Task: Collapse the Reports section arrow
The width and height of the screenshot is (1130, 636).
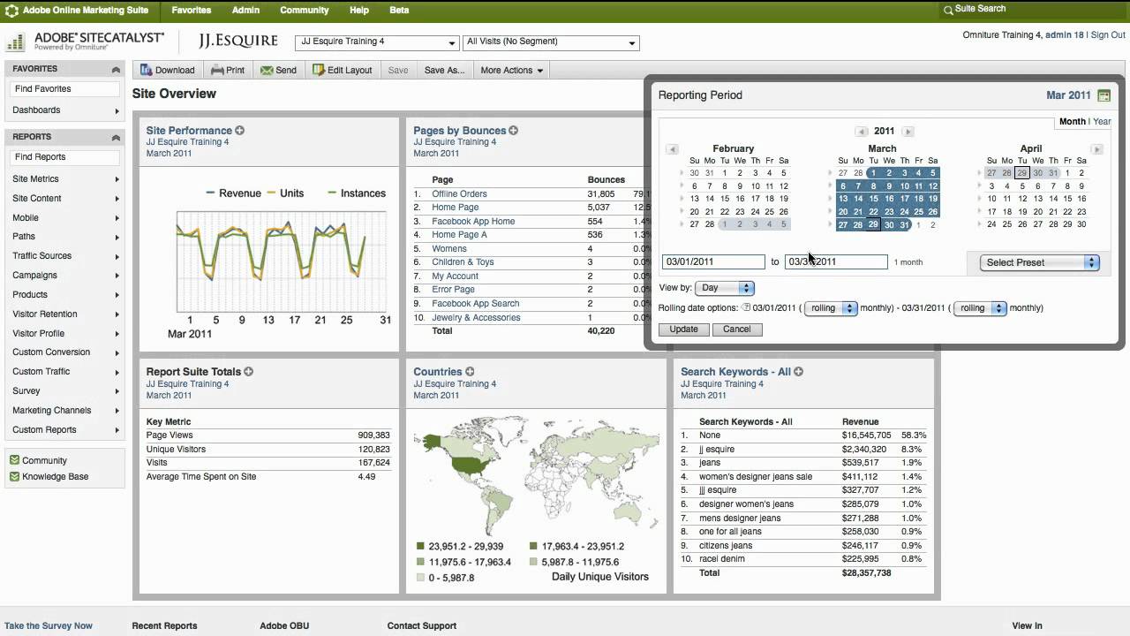Action: point(116,137)
